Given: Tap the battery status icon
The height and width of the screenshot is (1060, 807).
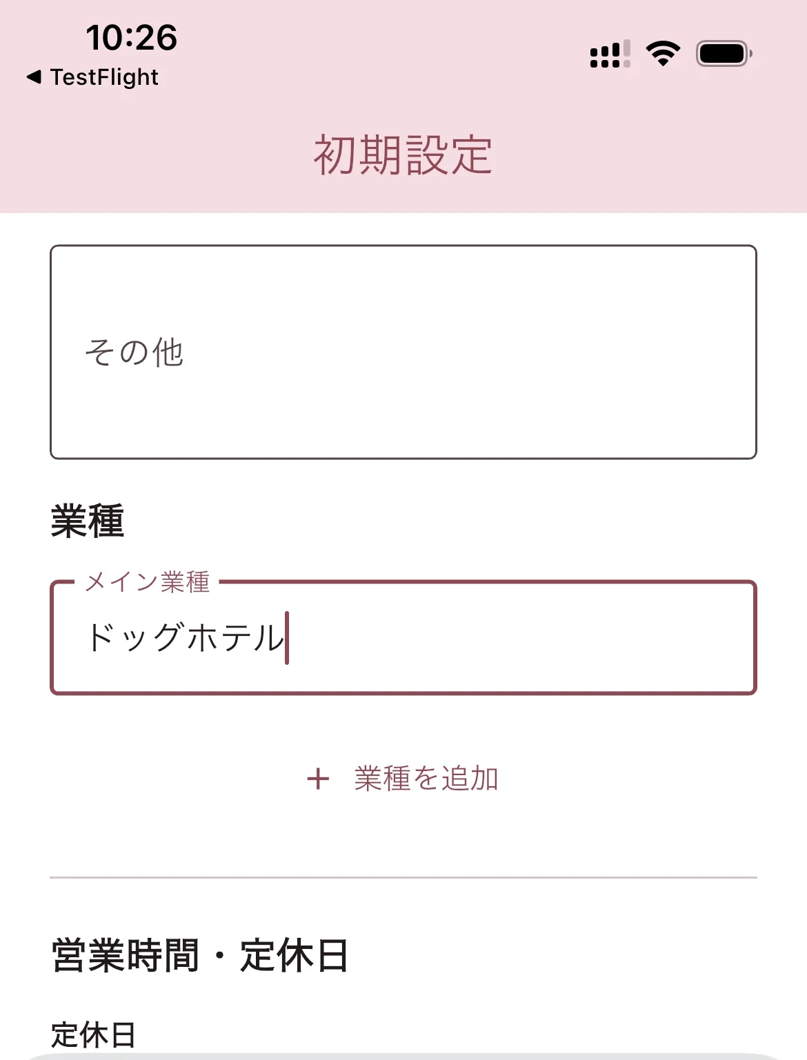Looking at the screenshot, I should coord(723,53).
